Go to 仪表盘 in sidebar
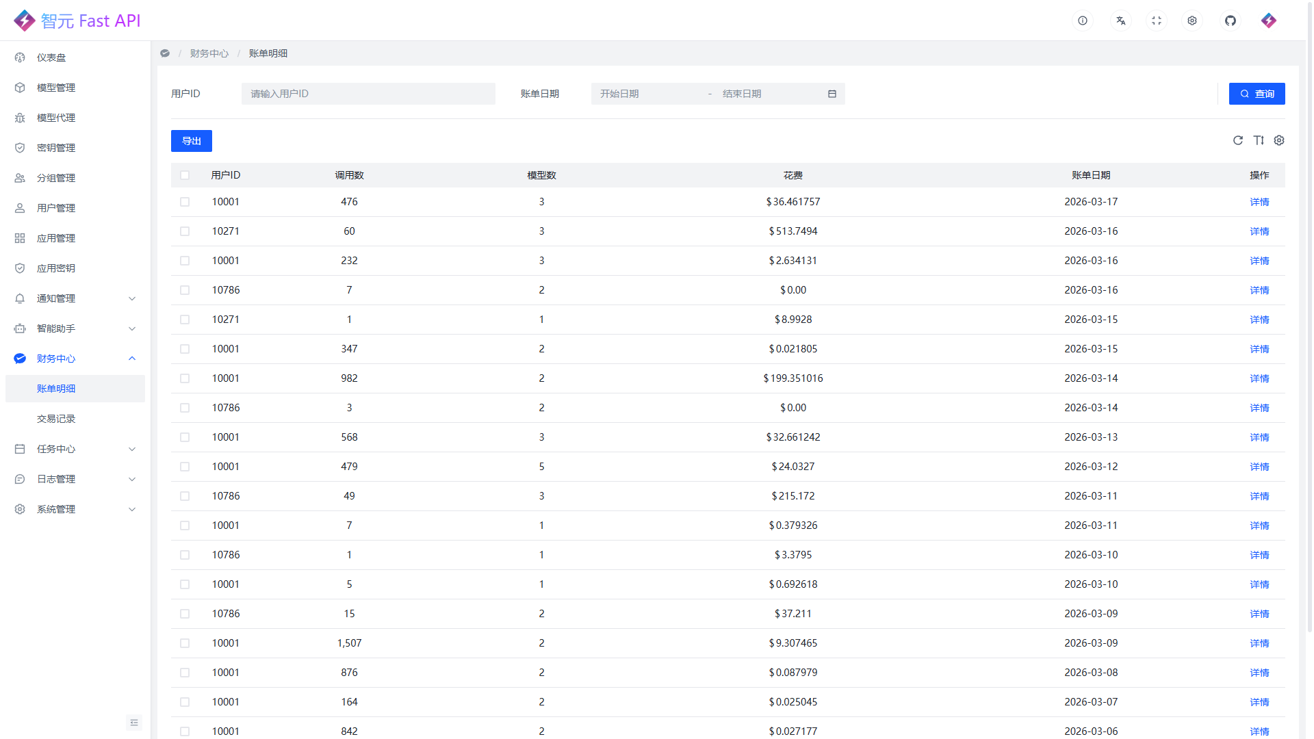This screenshot has width=1314, height=739. point(51,57)
